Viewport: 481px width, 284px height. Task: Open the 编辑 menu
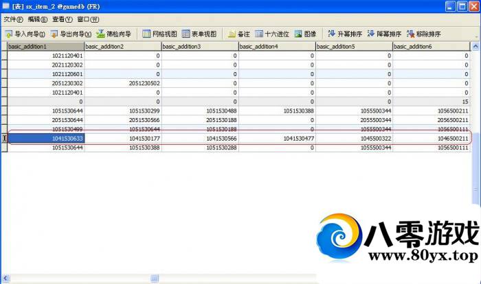pos(38,19)
